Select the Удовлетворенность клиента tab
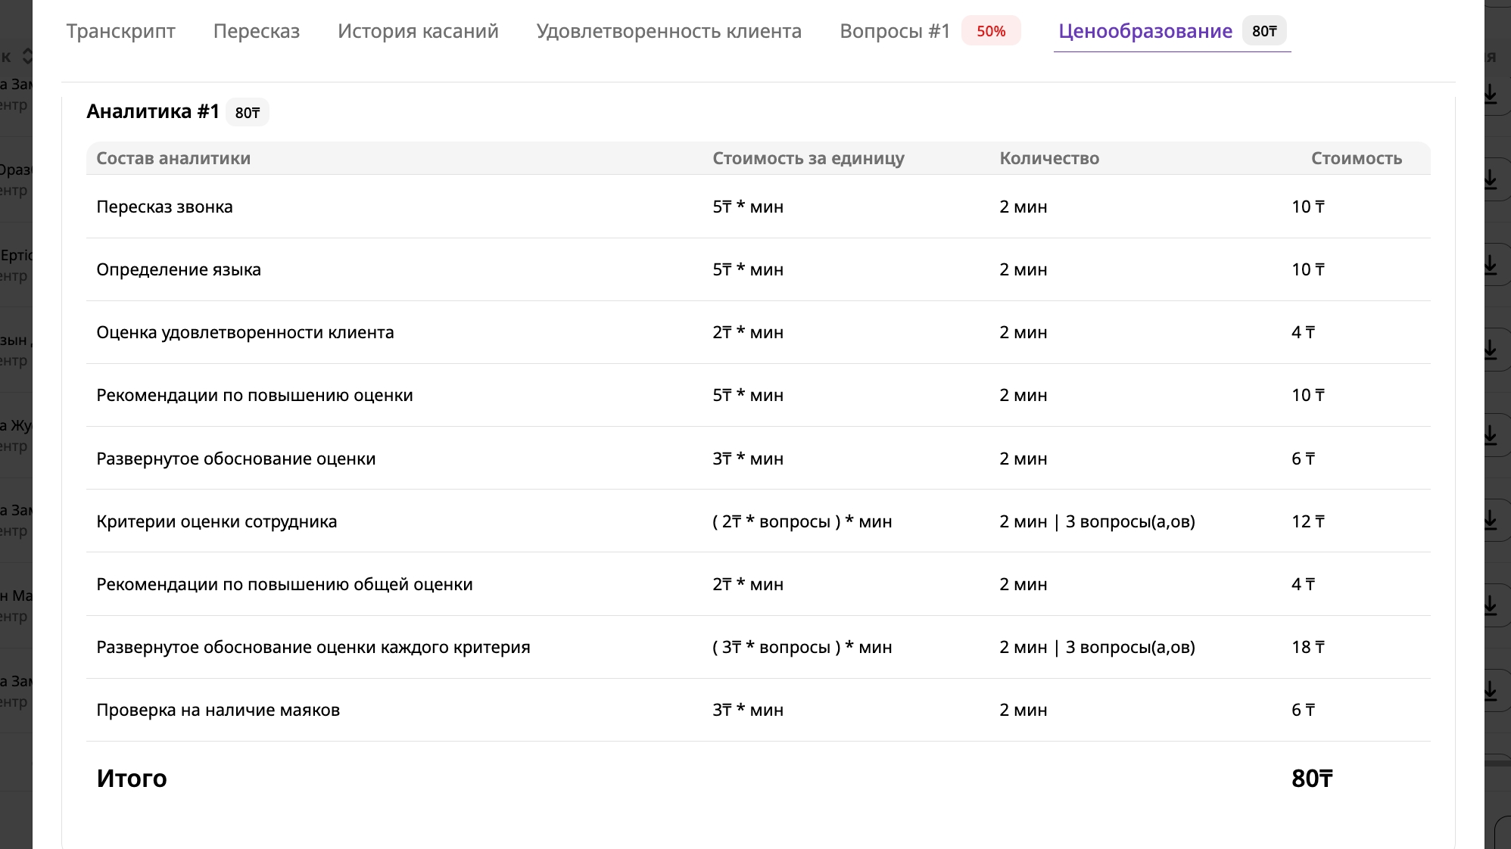This screenshot has width=1511, height=849. coord(668,31)
